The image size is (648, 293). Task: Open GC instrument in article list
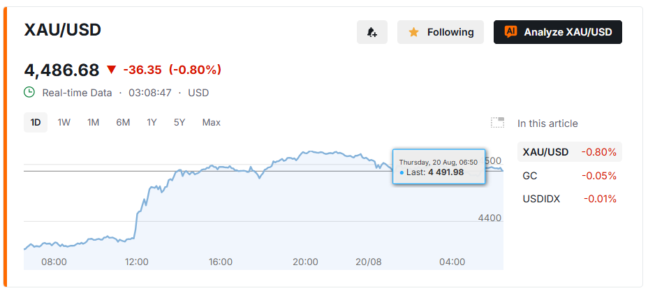[x=570, y=176]
